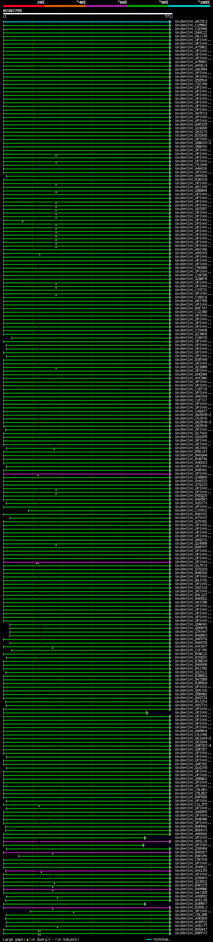Choose the UniRef100_C5KDB9 hit
This screenshot has width=213, height=942.
(x=191, y=268)
